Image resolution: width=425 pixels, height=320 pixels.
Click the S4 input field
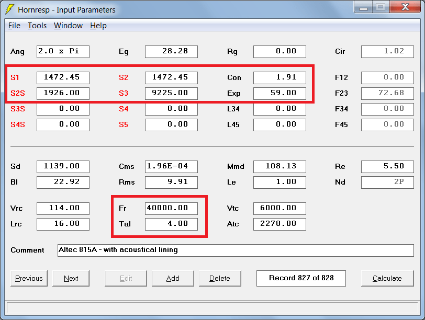pos(171,109)
